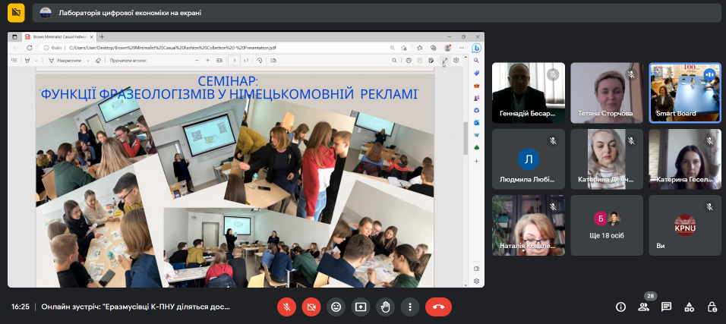
Task: Toggle the raise hand button
Action: click(385, 307)
